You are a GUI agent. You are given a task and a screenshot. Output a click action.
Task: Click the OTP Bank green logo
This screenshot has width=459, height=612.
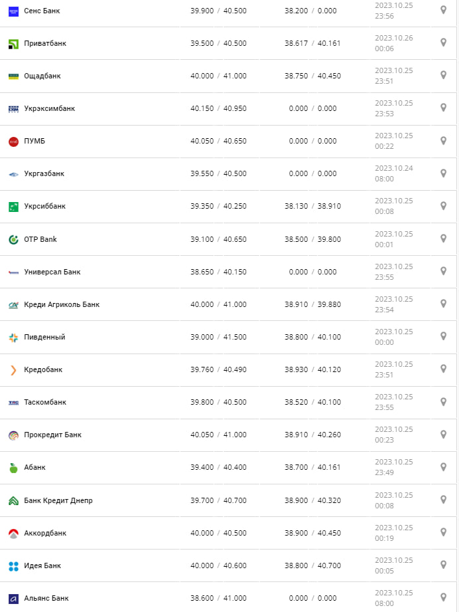tap(13, 239)
